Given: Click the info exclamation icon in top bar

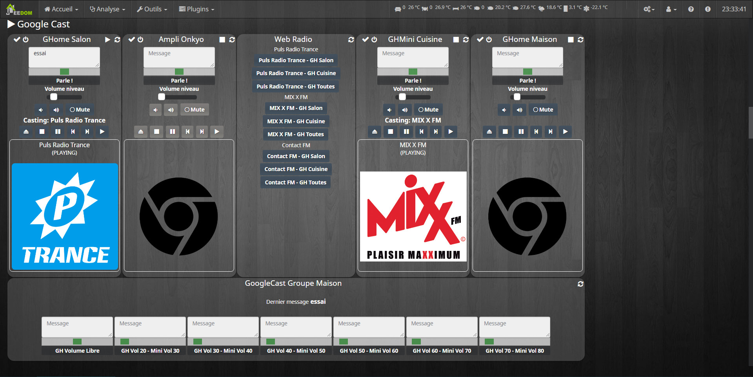Looking at the screenshot, I should (708, 9).
